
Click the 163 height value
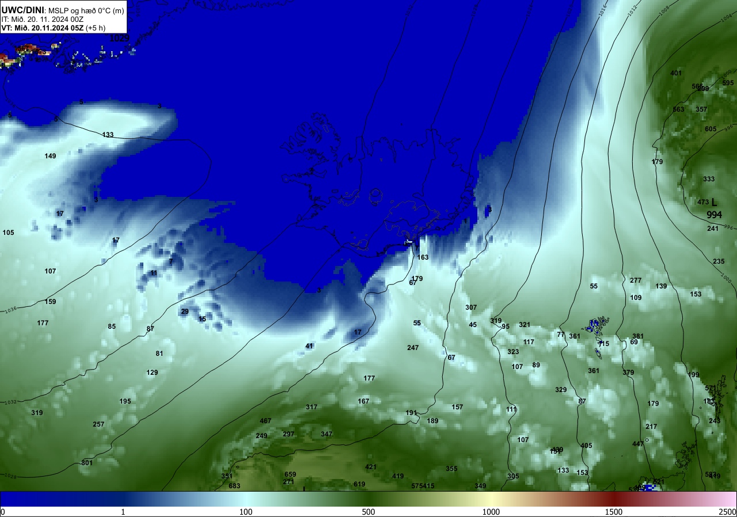423,257
